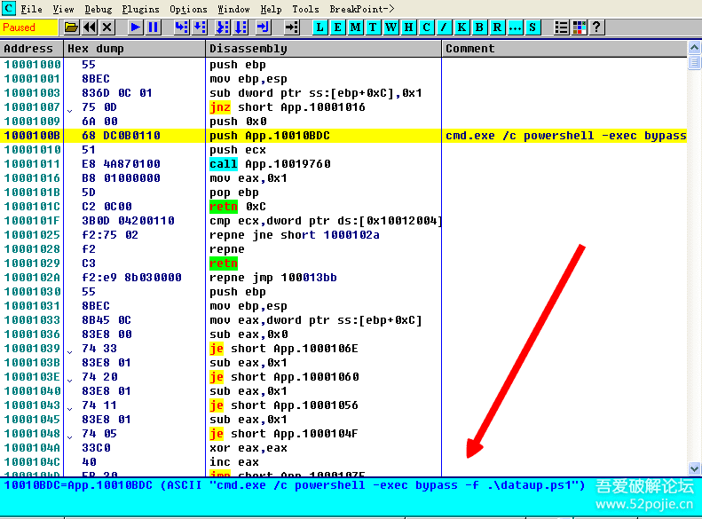The height and width of the screenshot is (519, 702).
Task: Click the Help question mark icon
Action: coord(596,28)
